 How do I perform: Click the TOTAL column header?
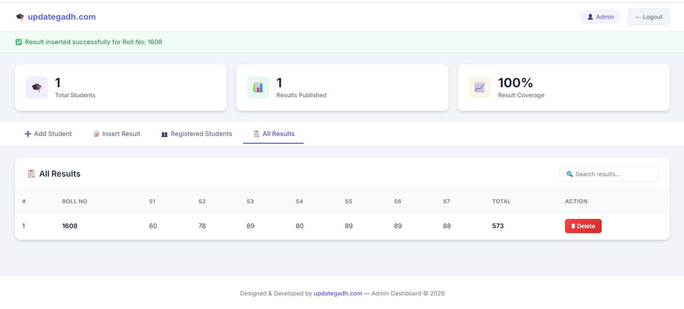[501, 201]
